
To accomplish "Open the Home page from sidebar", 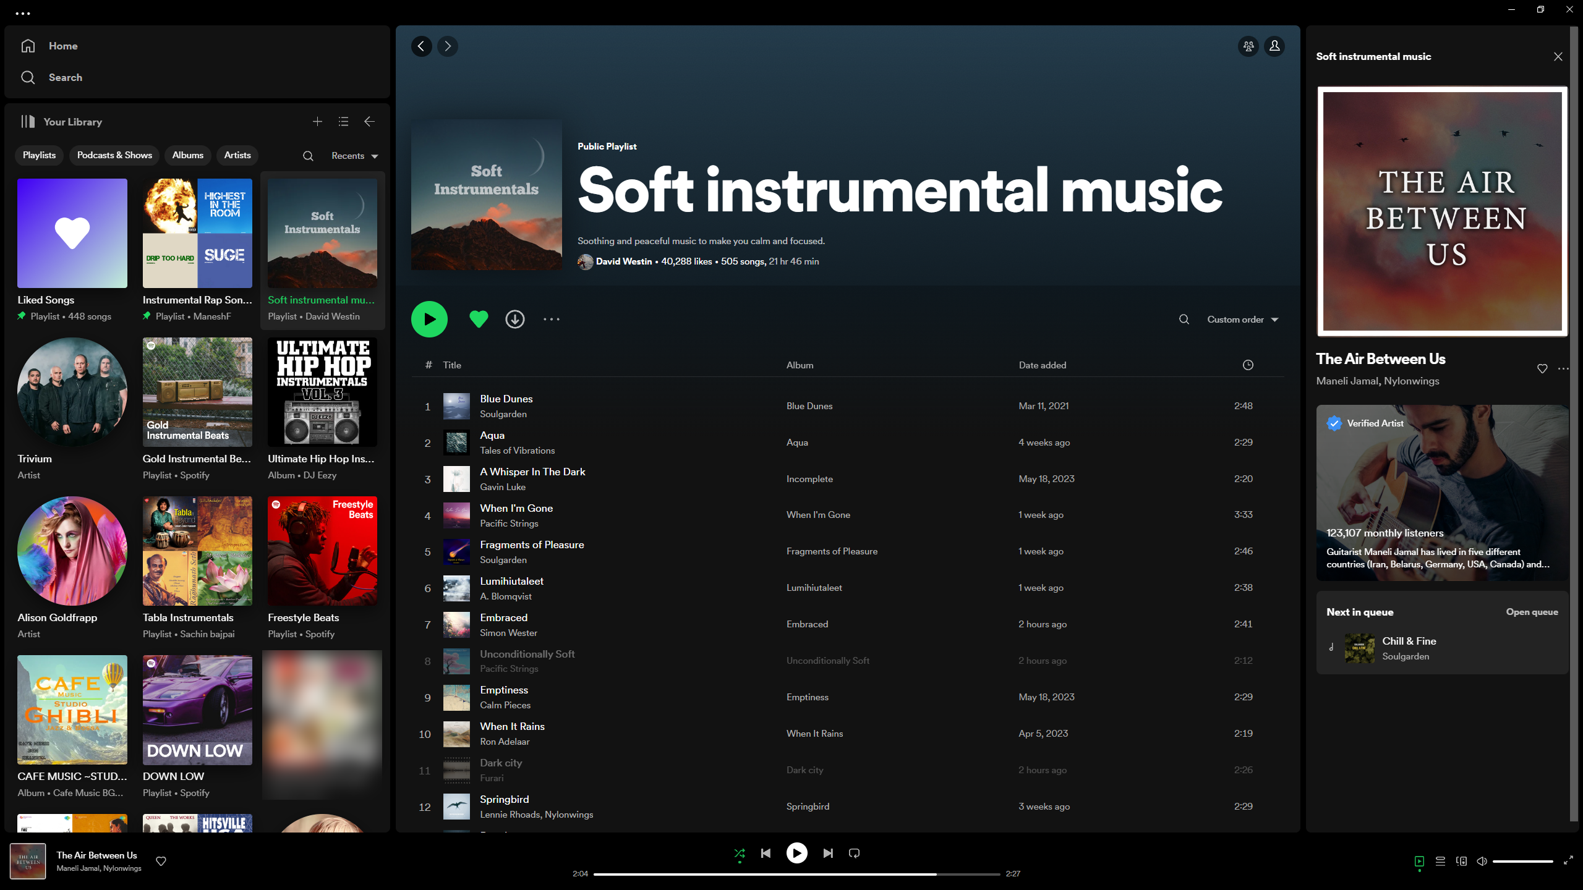I will tap(63, 45).
